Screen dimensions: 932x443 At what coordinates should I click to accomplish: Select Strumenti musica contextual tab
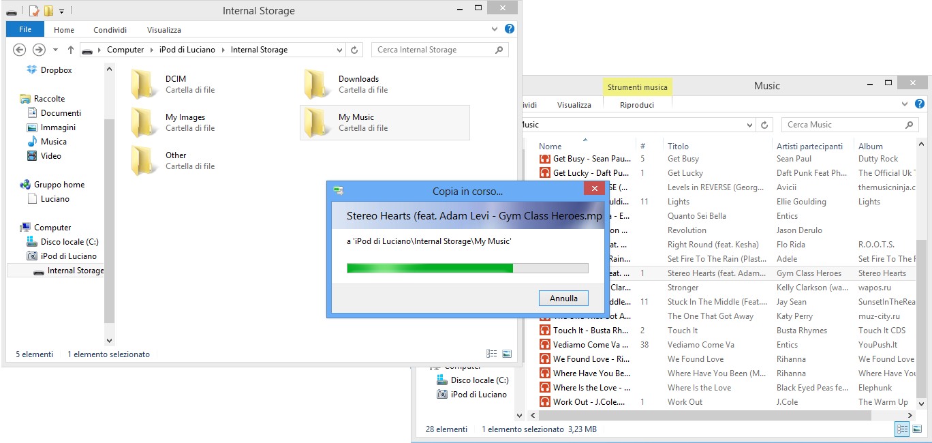point(638,87)
